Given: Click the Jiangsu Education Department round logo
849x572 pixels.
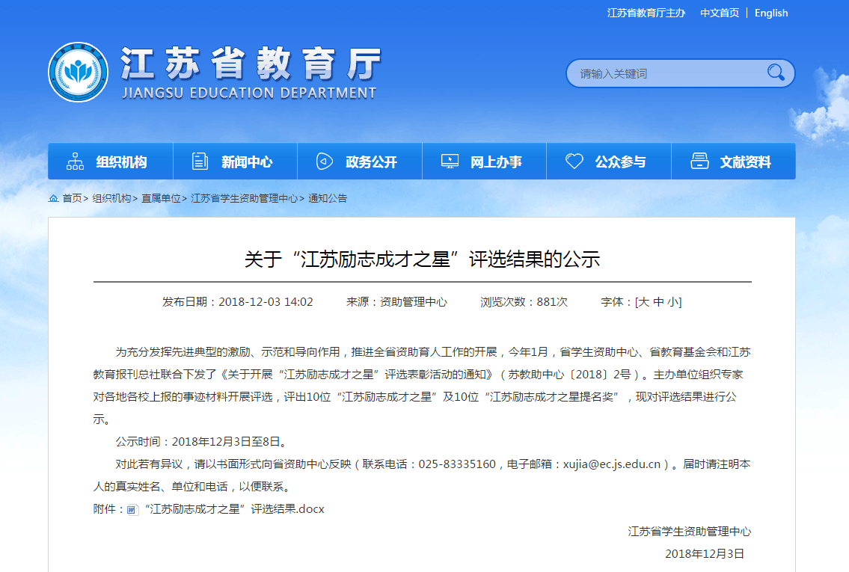Looking at the screenshot, I should click(78, 73).
